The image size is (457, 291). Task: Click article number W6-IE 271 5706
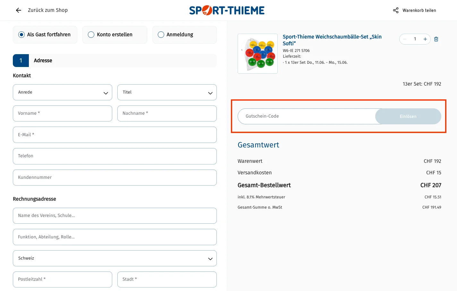296,51
